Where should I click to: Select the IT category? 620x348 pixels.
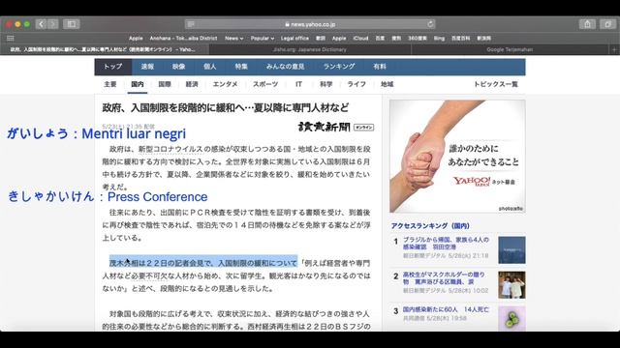[x=299, y=84]
